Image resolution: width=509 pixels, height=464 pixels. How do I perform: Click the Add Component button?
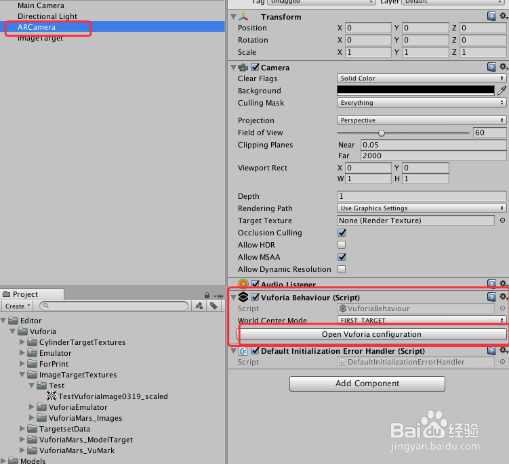point(367,384)
